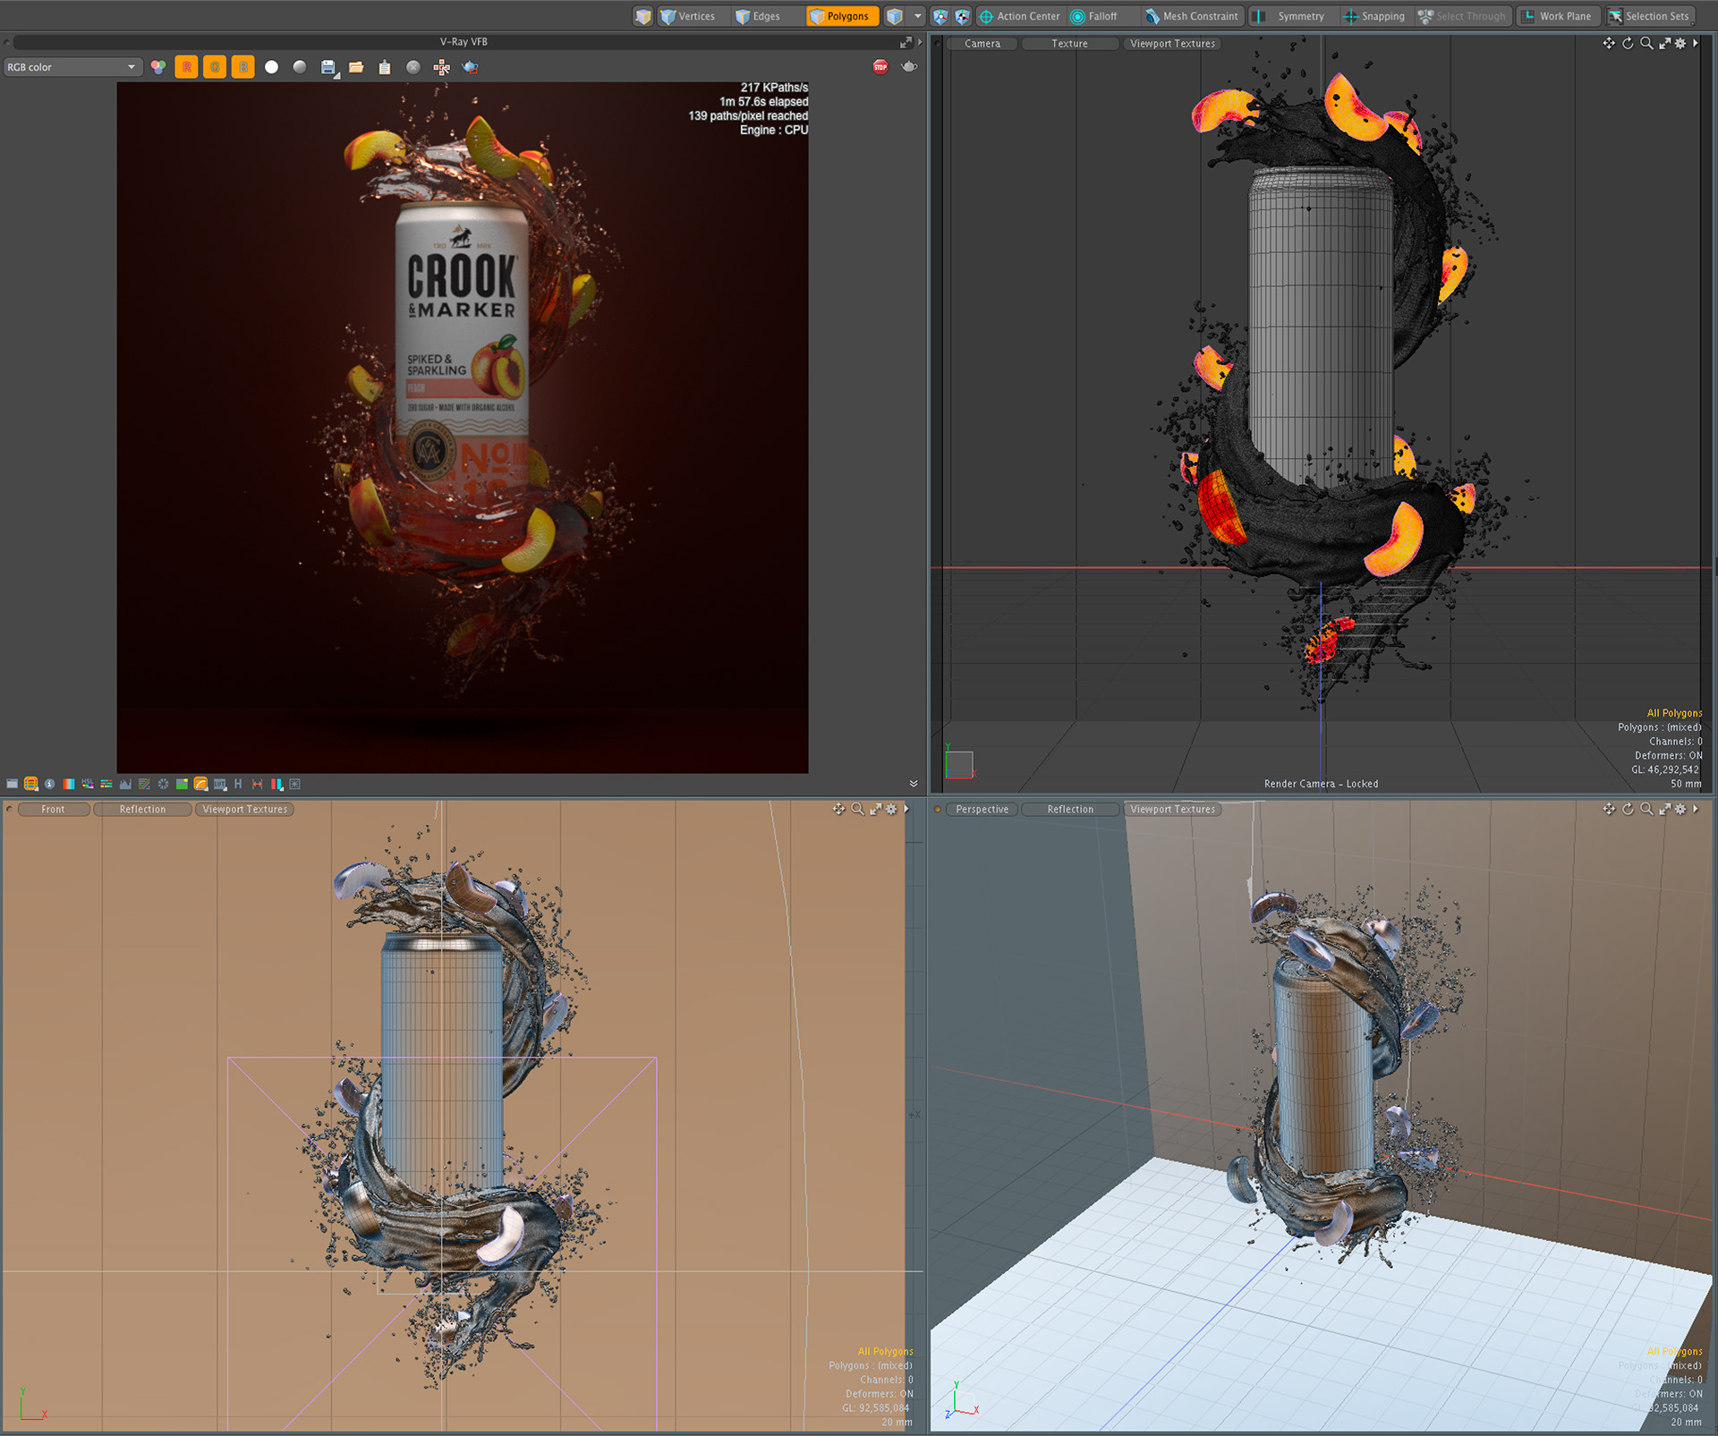Click the HSL color correction icon
The height and width of the screenshot is (1436, 1718).
pyautogui.click(x=88, y=784)
